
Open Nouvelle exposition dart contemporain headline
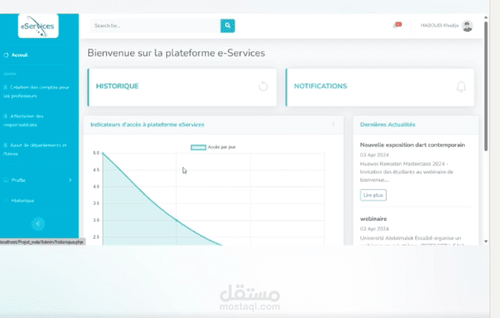click(x=413, y=145)
